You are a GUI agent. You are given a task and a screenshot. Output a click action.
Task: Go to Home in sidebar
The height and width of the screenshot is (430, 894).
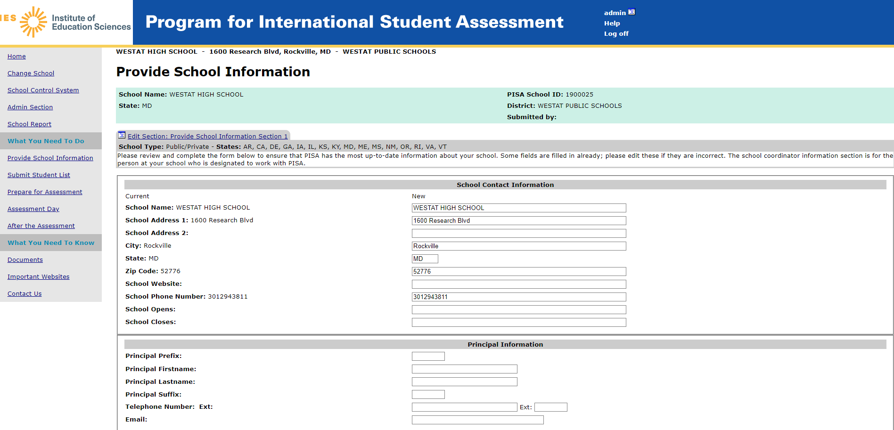[16, 56]
